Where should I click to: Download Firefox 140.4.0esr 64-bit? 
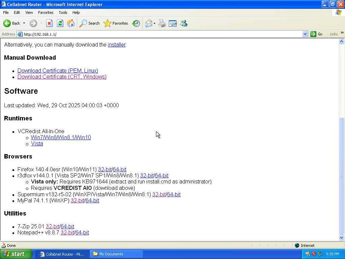coord(120,169)
